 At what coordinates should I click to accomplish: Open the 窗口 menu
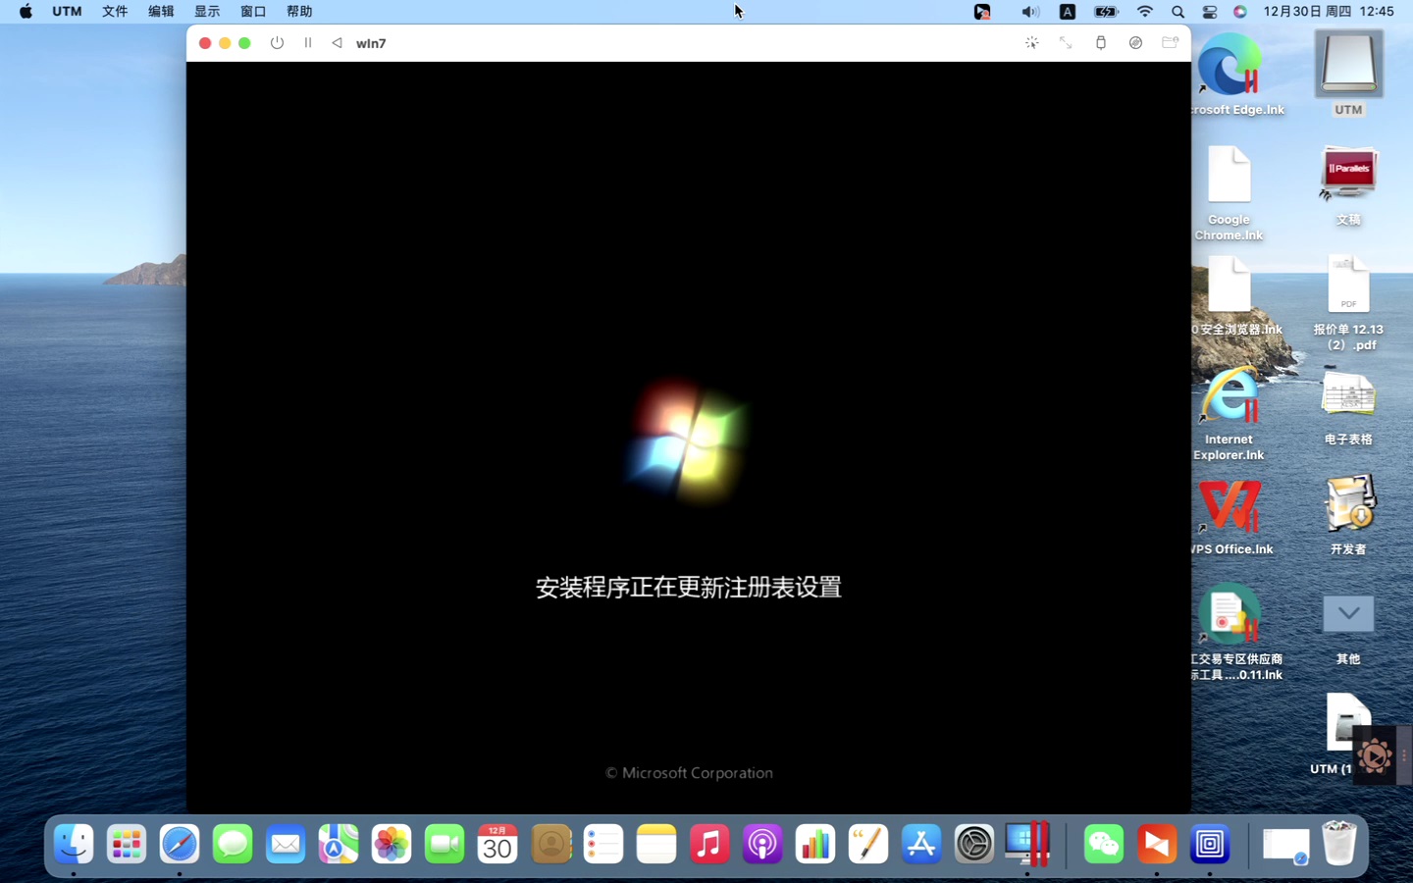(253, 12)
